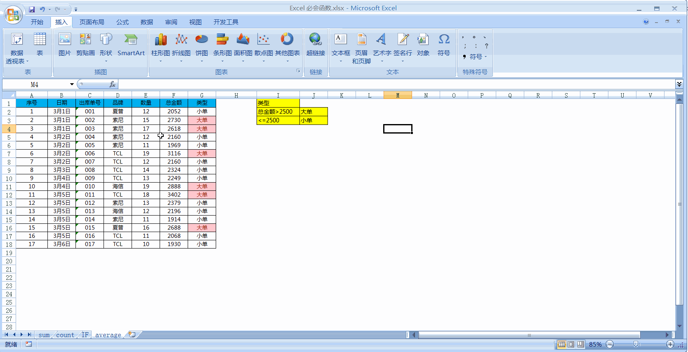Open other charts (其他图表)
Viewport: 688px width, 352px height.
[287, 47]
